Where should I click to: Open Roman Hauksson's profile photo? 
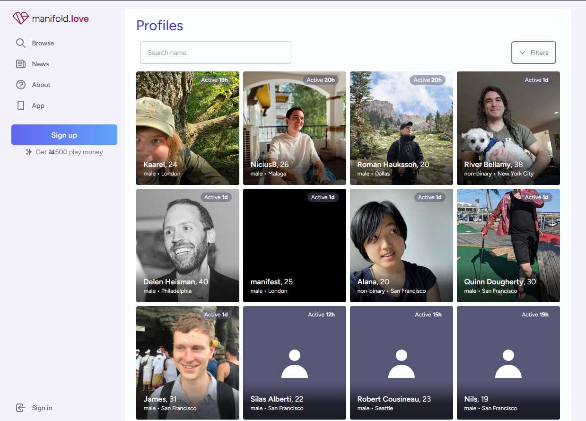(402, 128)
